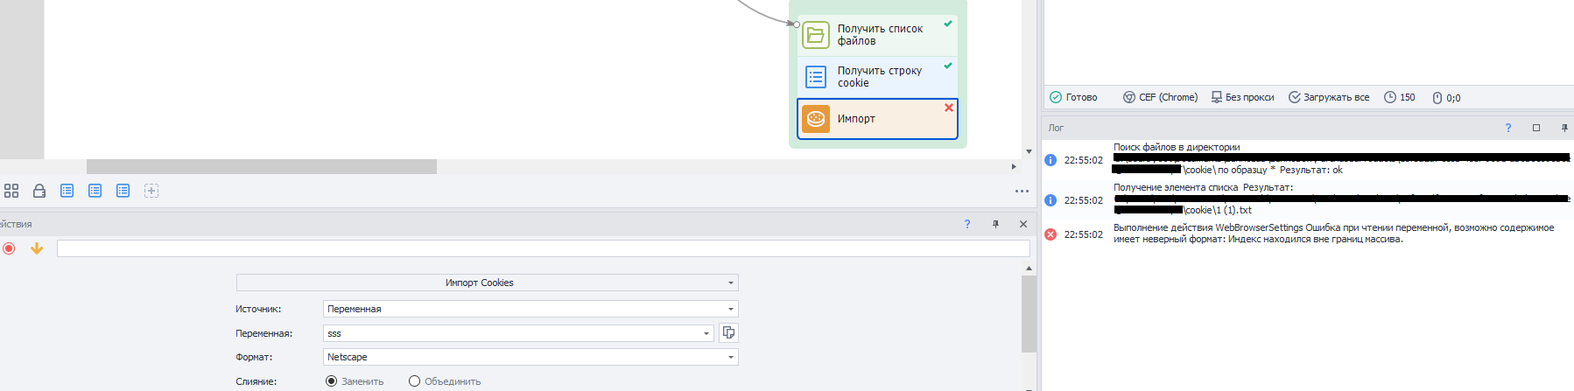Expand the Источник dropdown
1574x391 pixels.
tap(531, 309)
